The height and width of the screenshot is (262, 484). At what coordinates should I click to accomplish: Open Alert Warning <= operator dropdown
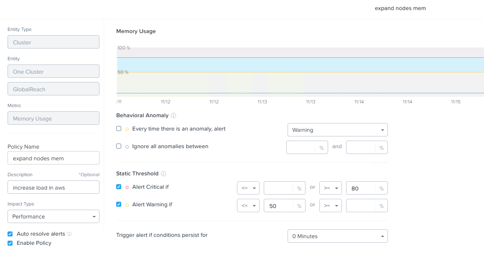coord(248,205)
